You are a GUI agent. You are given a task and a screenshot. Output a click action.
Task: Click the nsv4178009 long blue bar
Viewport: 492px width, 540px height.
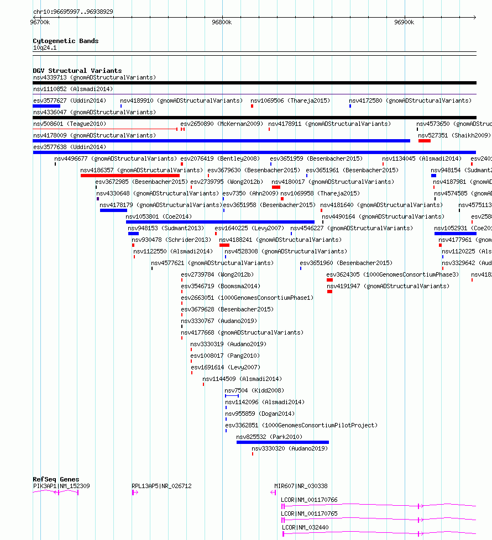coord(221,141)
